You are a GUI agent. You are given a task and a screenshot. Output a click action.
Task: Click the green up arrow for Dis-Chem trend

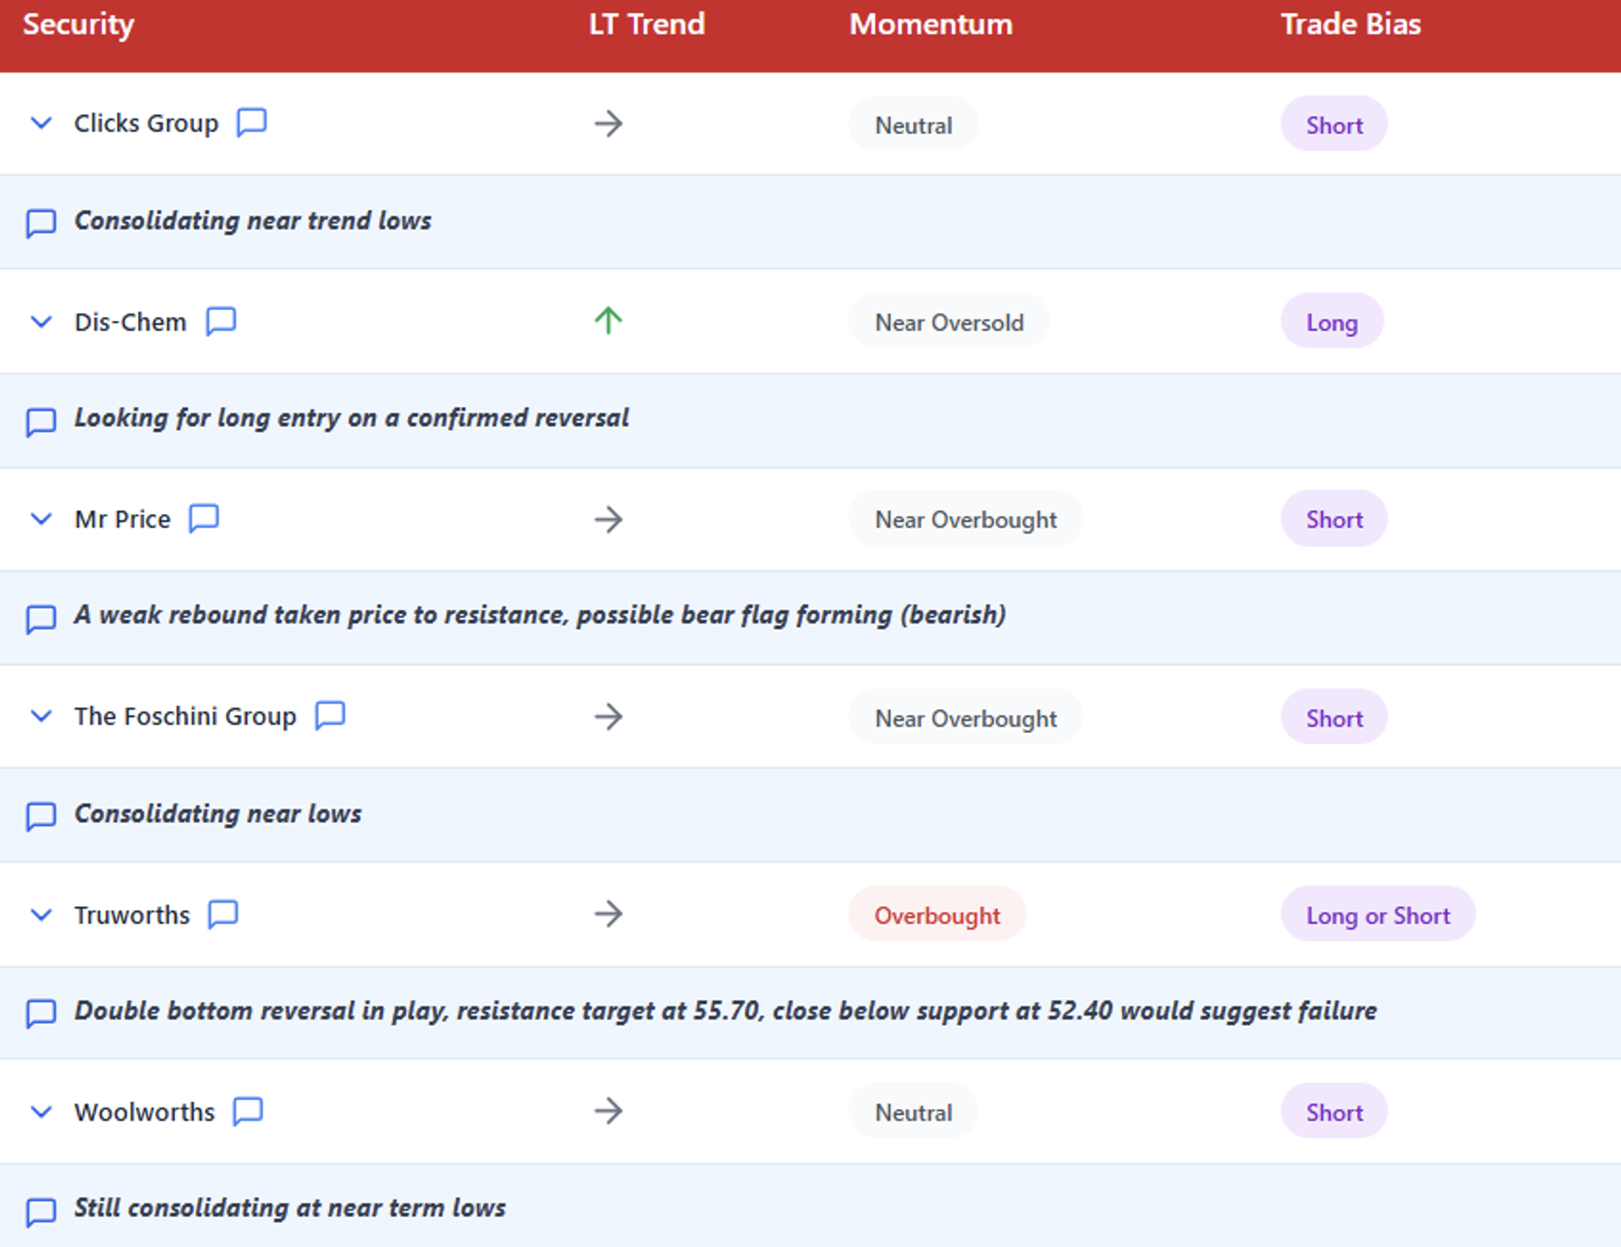tap(608, 321)
